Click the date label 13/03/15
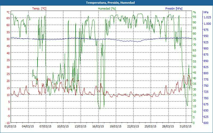 tap(80, 126)
